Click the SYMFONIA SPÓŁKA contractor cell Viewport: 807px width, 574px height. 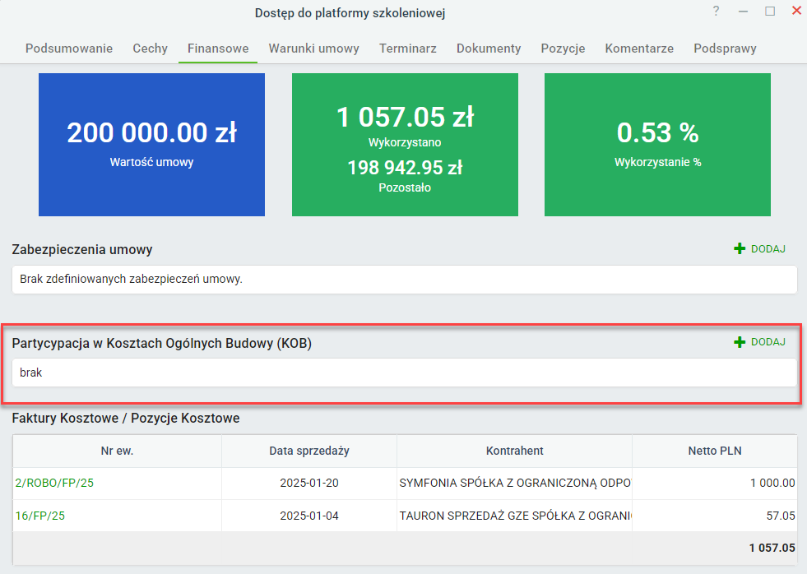coord(515,483)
